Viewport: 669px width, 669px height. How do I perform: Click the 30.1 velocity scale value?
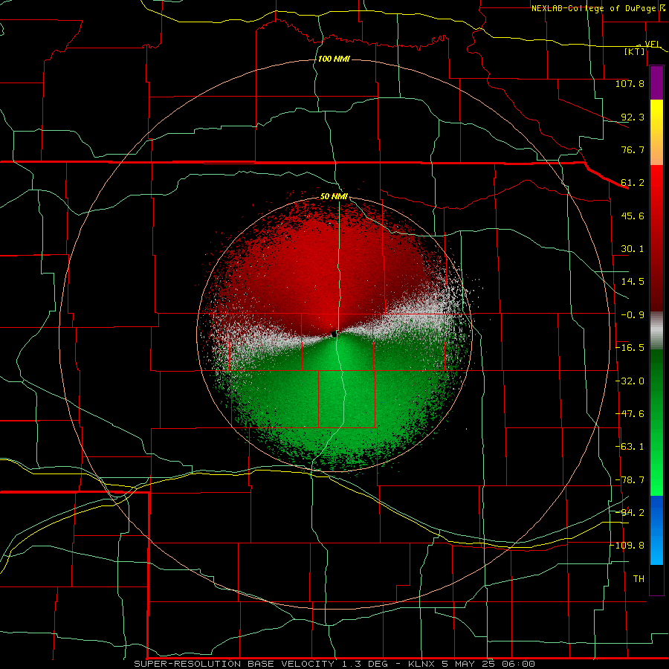point(633,249)
